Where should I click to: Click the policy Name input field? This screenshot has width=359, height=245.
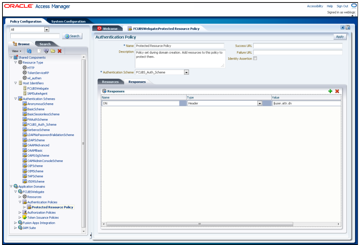(179, 46)
